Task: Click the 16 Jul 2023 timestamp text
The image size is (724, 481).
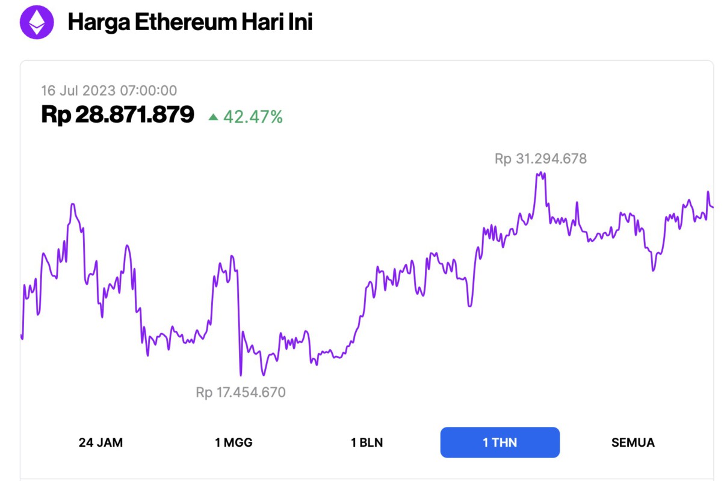Action: [x=109, y=90]
